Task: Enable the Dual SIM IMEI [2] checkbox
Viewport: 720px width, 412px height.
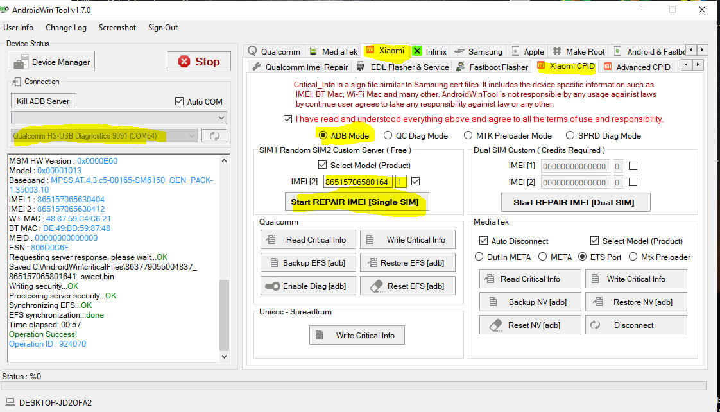Action: [633, 182]
